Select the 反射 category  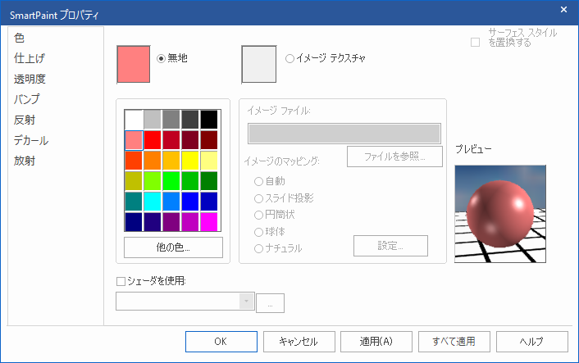(x=25, y=120)
